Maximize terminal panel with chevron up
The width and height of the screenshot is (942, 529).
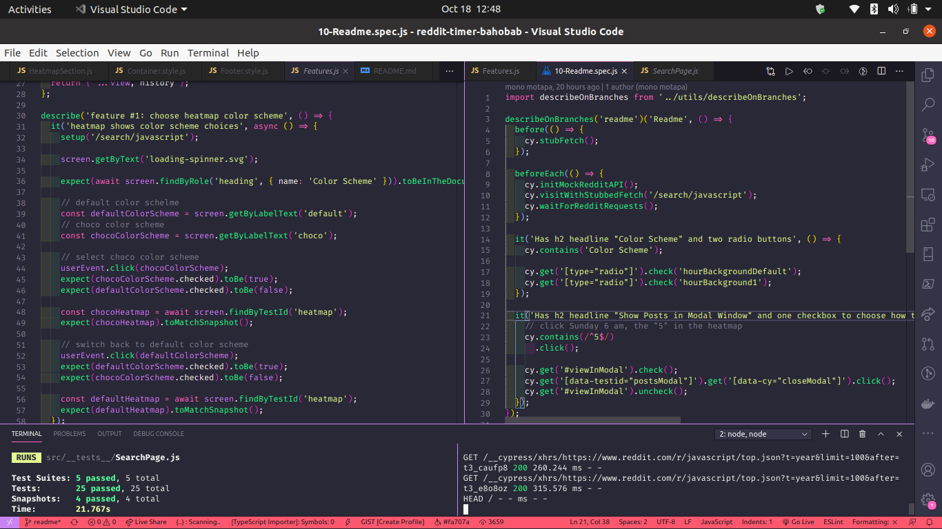pos(881,434)
